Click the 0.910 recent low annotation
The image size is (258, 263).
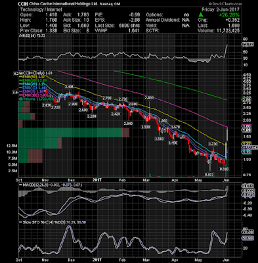click(x=225, y=169)
